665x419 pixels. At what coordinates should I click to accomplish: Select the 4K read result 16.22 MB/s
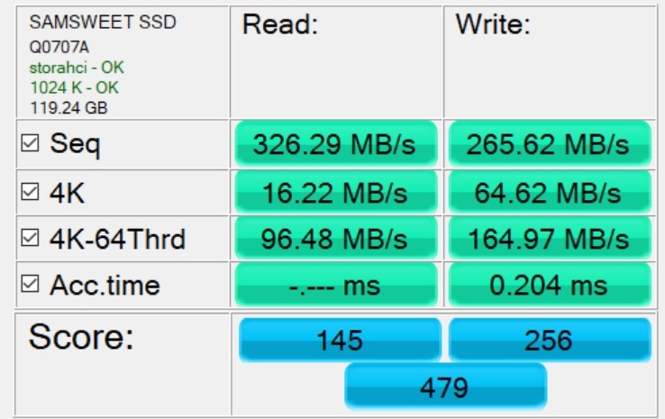click(335, 192)
